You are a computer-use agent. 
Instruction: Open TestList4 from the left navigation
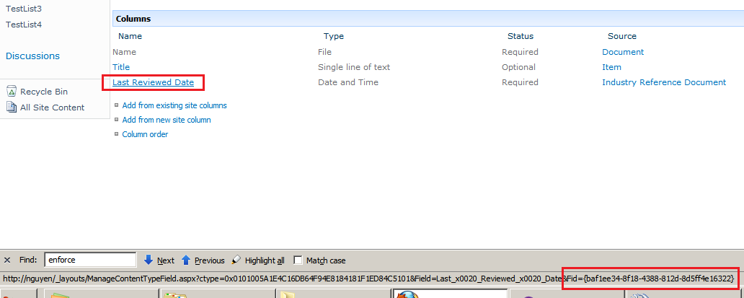(24, 25)
